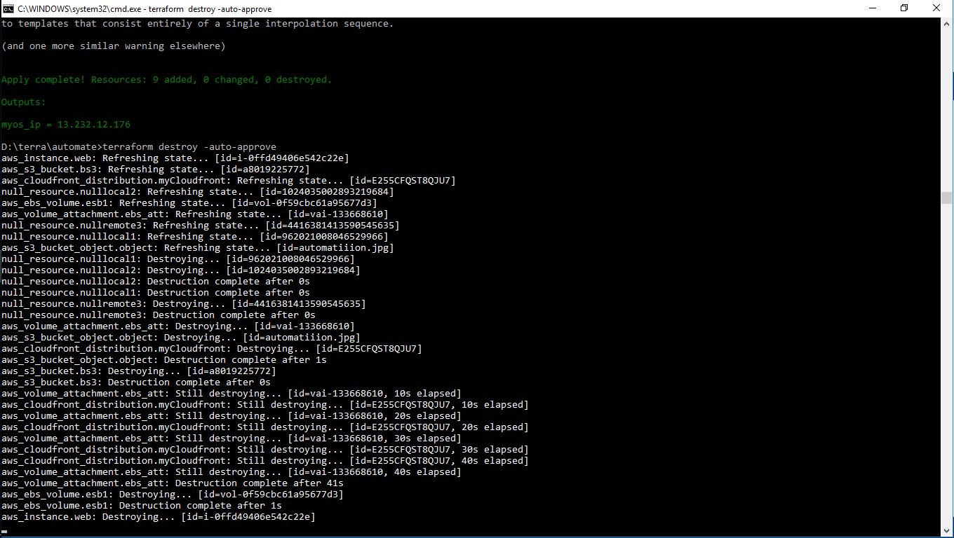Click 'to templates that consist entirely' warning line
This screenshot has height=538, width=954.
click(198, 24)
